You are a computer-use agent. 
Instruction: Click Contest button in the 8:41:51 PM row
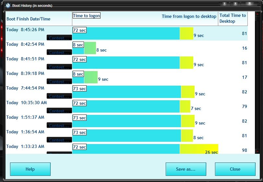coord(59,67)
